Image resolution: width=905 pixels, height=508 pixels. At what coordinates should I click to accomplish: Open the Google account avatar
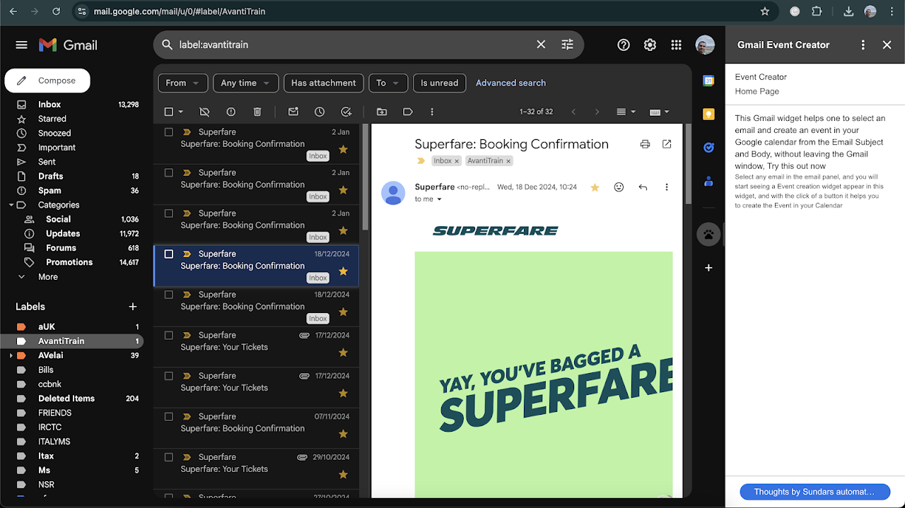pyautogui.click(x=705, y=45)
